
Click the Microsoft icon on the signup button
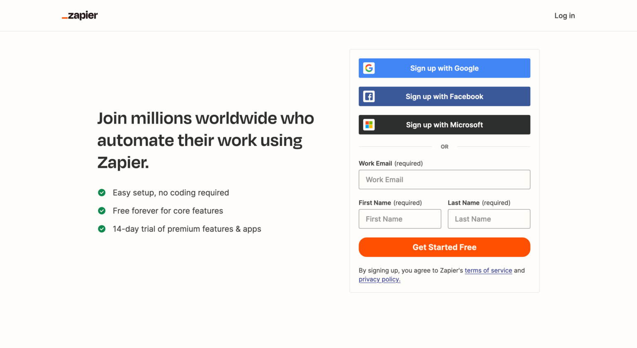[x=369, y=124]
